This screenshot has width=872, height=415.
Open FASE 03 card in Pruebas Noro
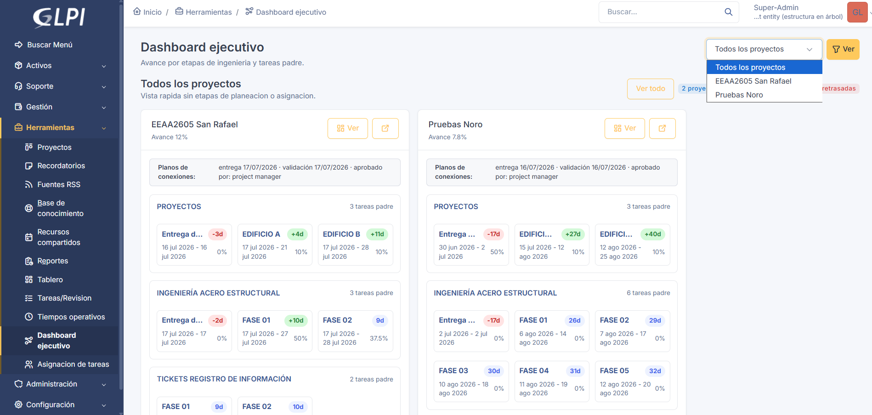pyautogui.click(x=471, y=381)
